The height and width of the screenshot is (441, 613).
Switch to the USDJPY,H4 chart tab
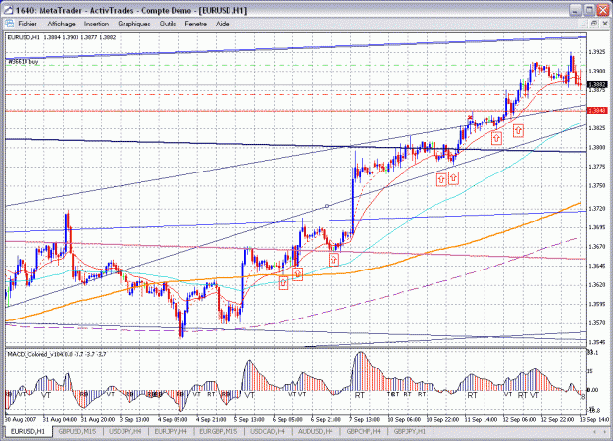(x=126, y=431)
